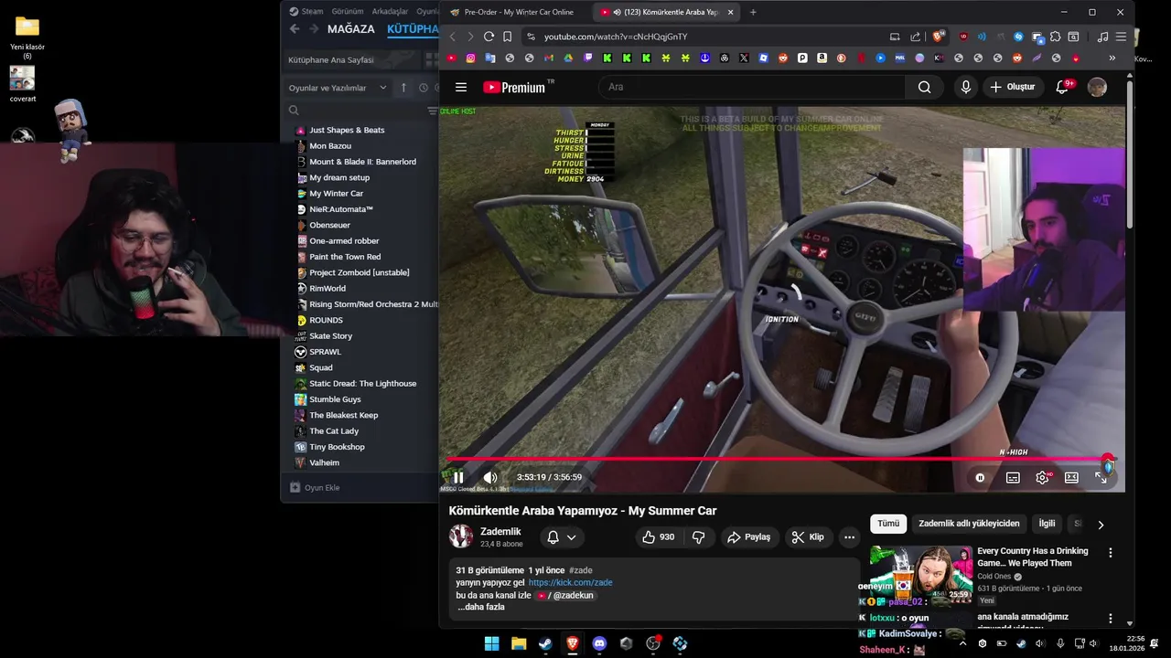This screenshot has width=1171, height=658.
Task: Open 'Kütüphane Ana Sayfası' in Steam
Action: pos(331,59)
